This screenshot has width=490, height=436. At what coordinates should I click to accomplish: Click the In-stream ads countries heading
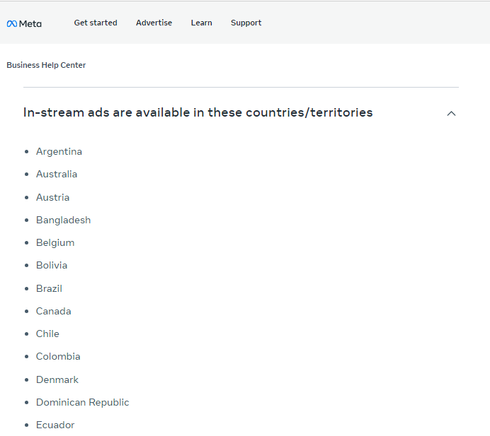tap(198, 112)
